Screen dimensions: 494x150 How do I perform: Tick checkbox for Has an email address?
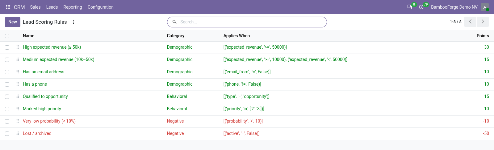[x=7, y=72]
